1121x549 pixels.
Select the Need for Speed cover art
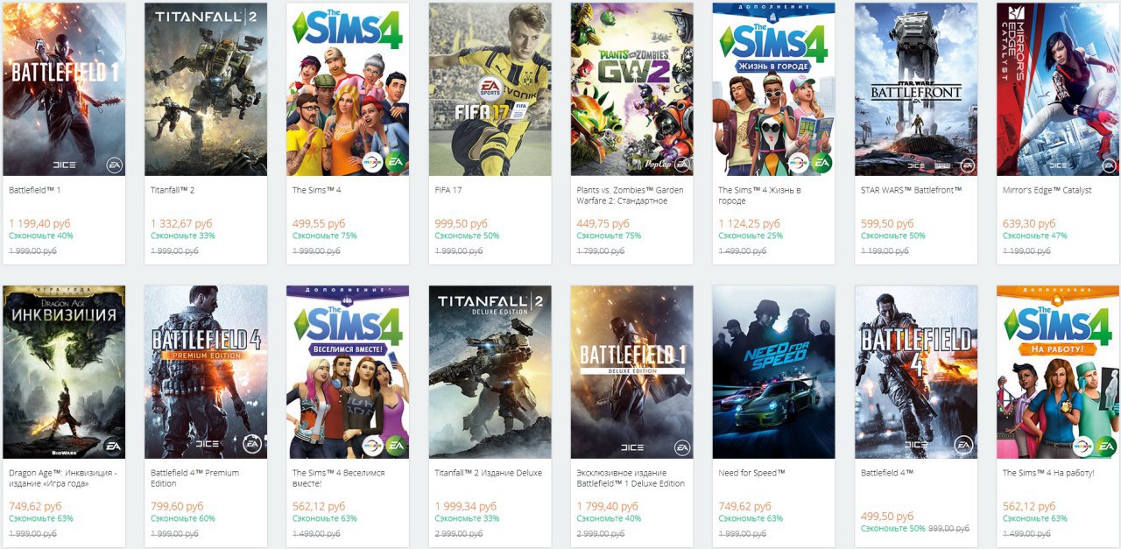point(774,372)
